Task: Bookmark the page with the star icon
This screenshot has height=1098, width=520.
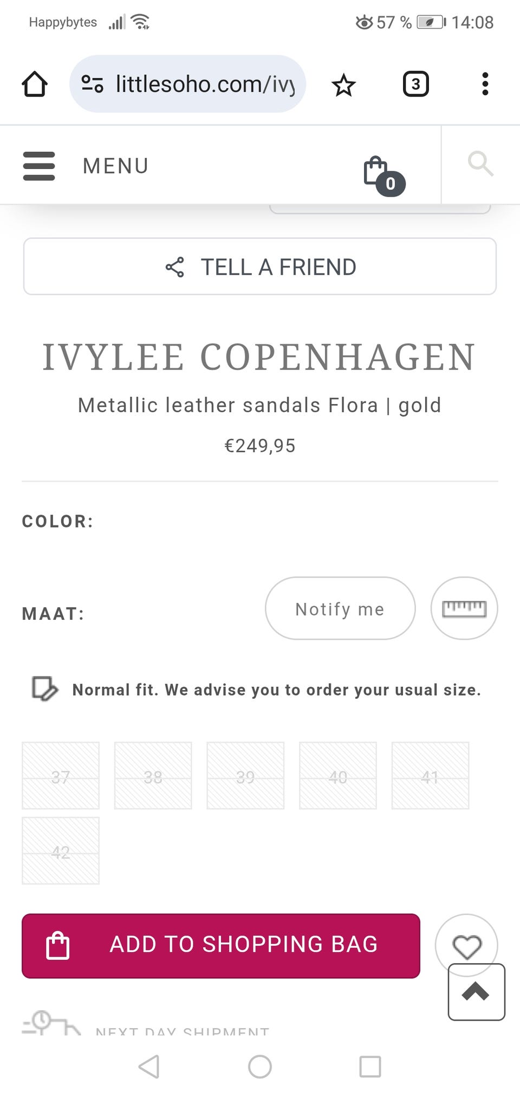Action: click(343, 85)
